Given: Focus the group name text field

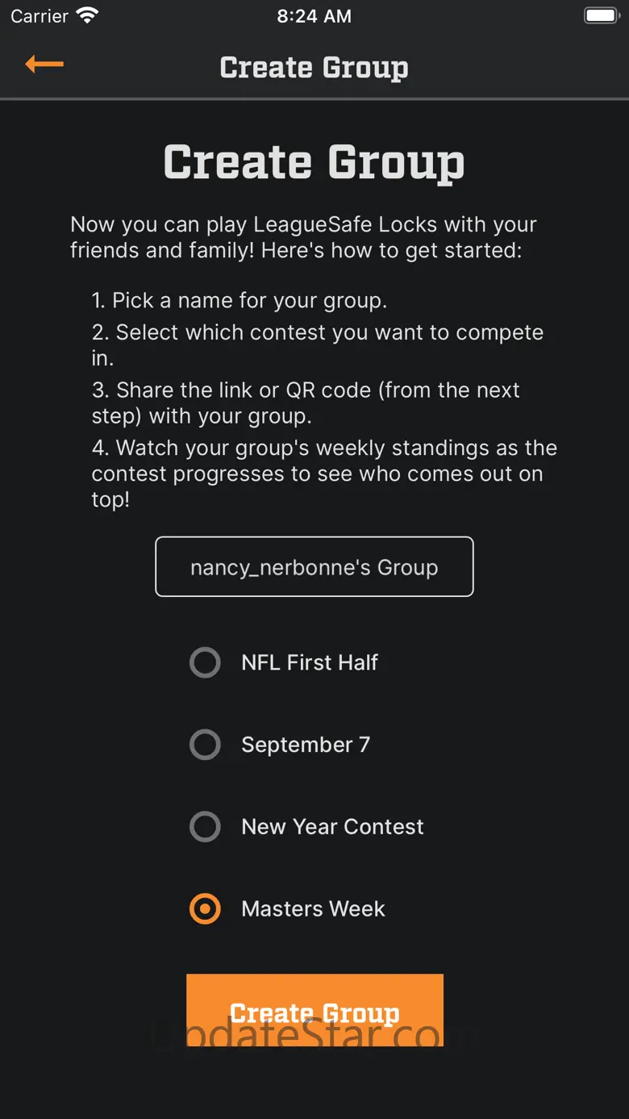Looking at the screenshot, I should pyautogui.click(x=314, y=567).
